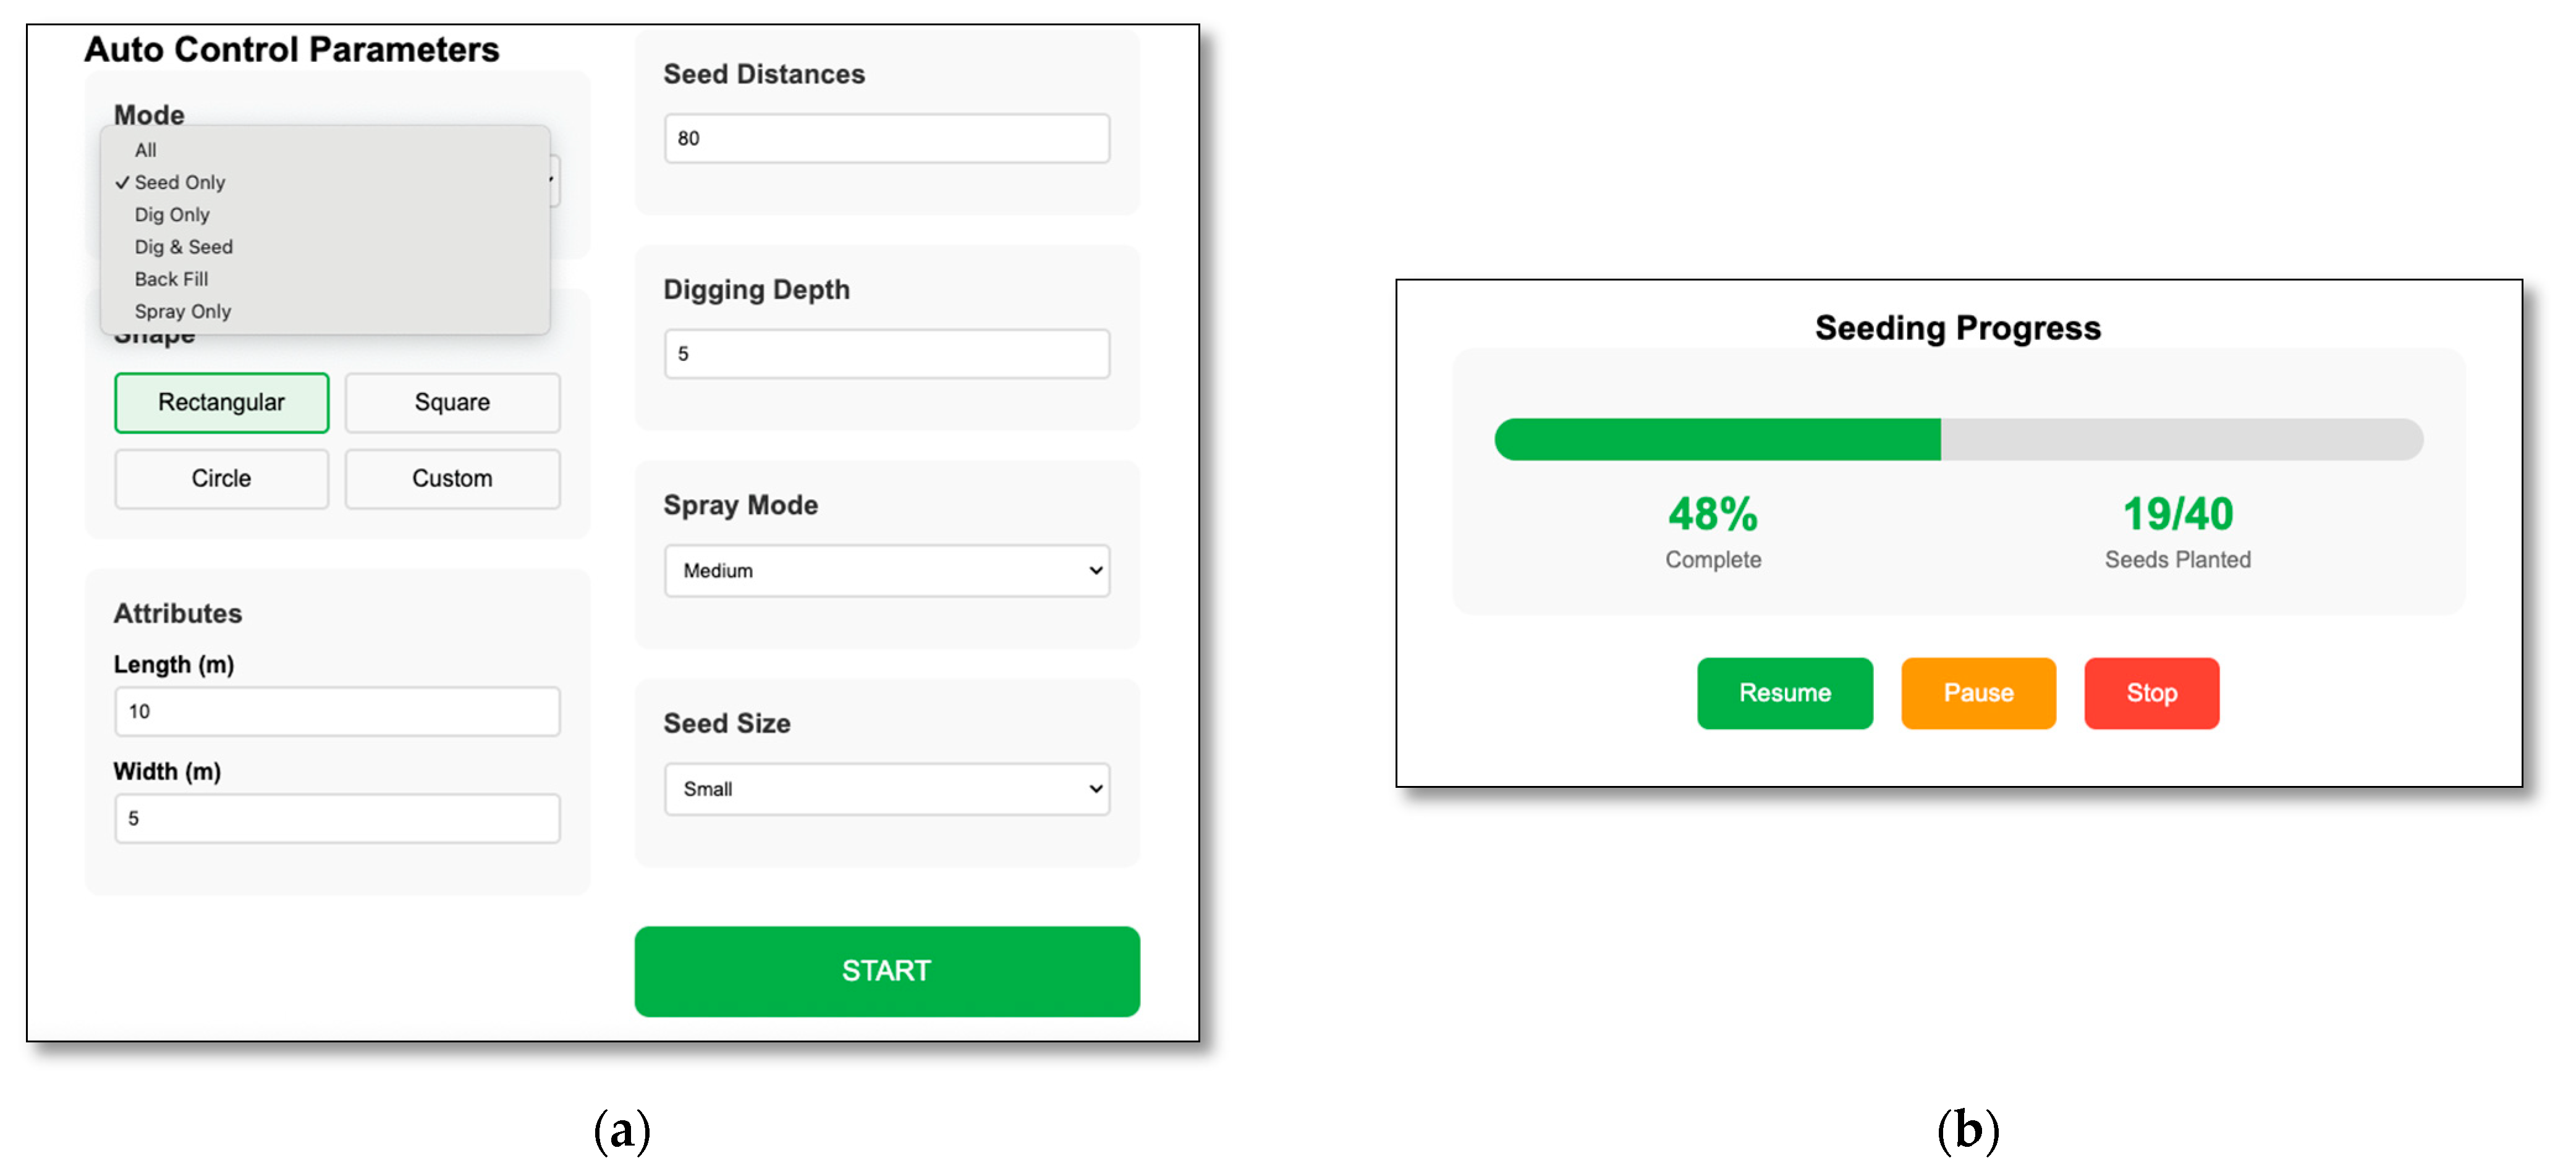The image size is (2576, 1174).
Task: Choose the checked 'Seed Only' mode option
Action: coord(180,182)
